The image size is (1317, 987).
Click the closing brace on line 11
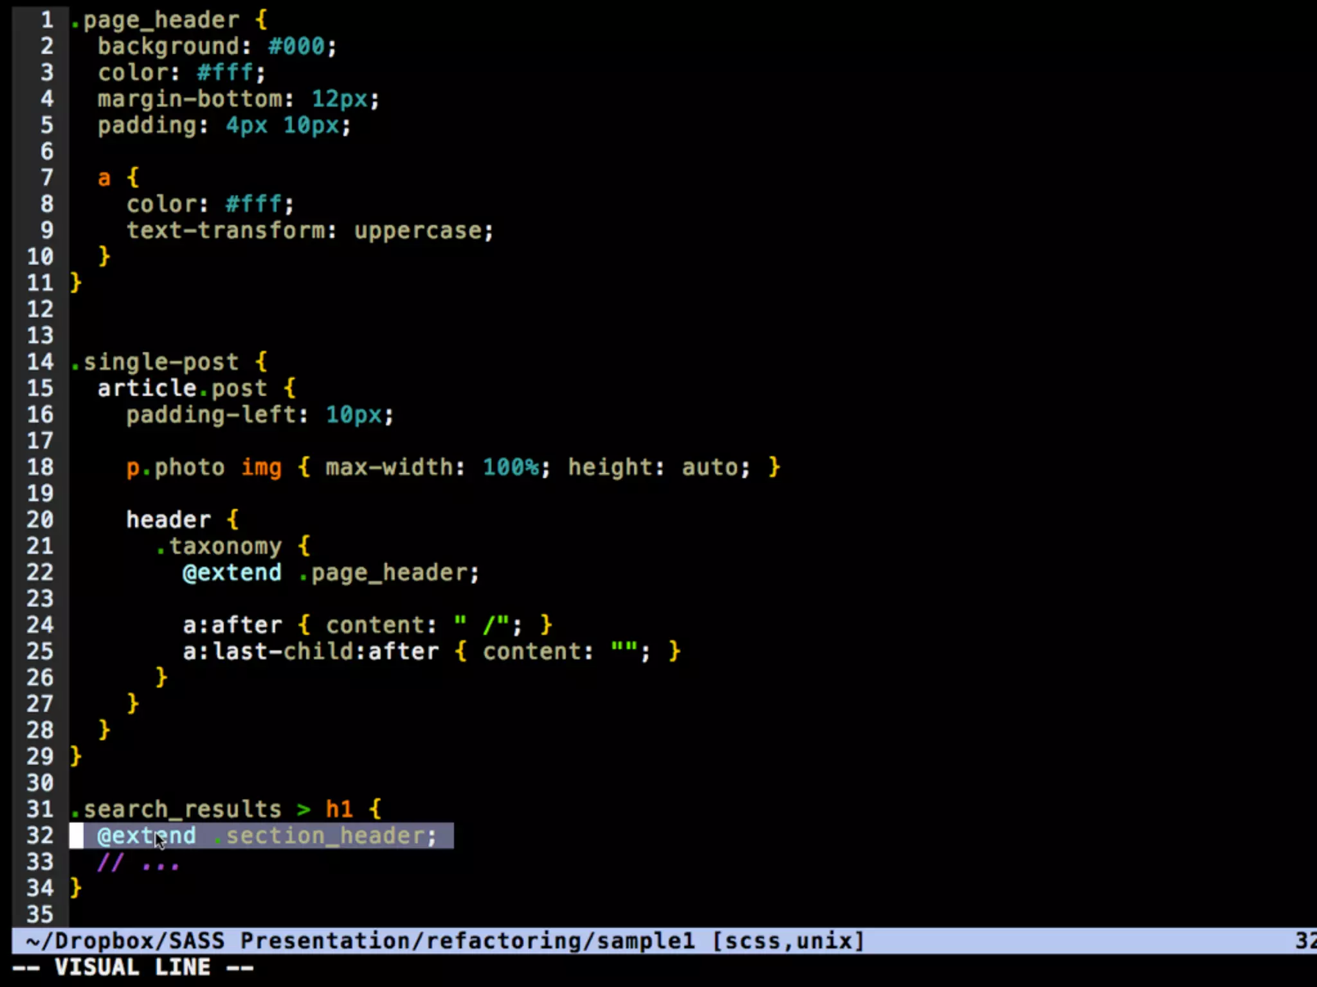76,283
